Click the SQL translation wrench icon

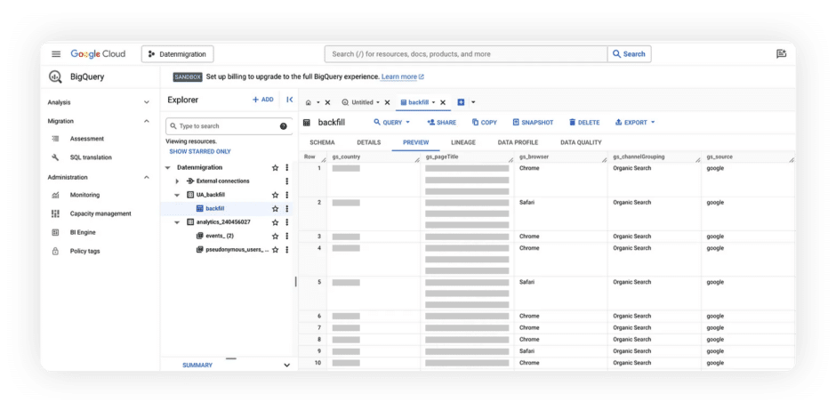click(x=55, y=157)
